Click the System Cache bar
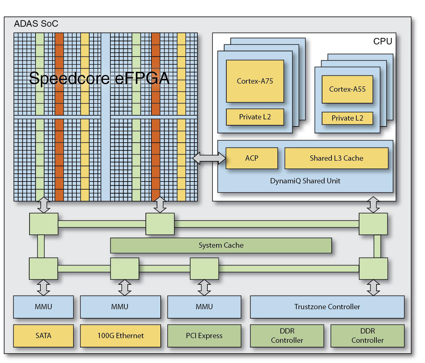 pos(221,246)
